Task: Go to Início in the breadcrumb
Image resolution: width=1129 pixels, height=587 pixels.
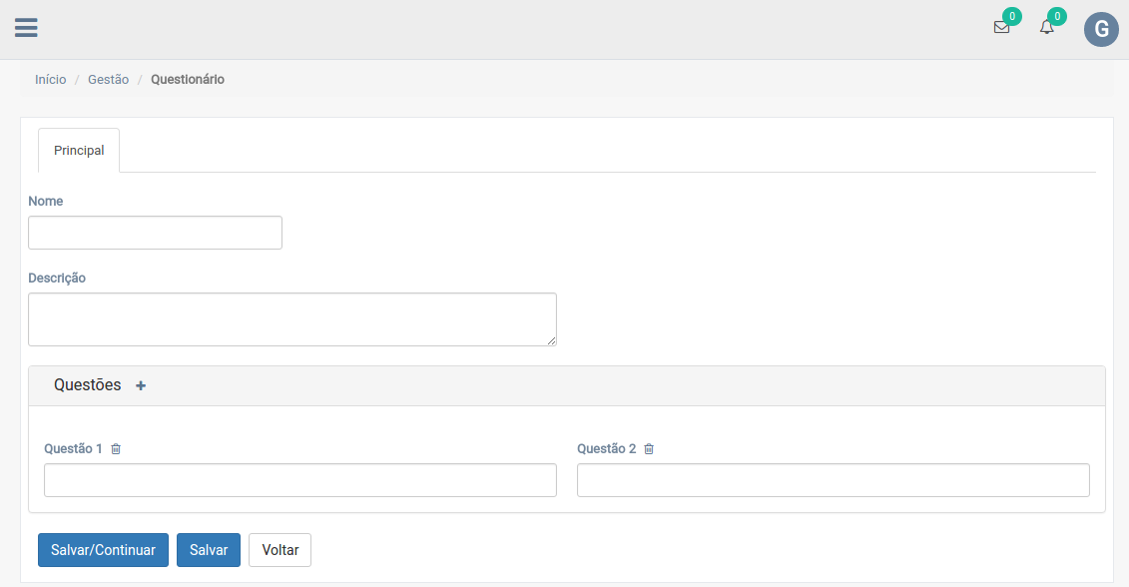Action: (51, 80)
